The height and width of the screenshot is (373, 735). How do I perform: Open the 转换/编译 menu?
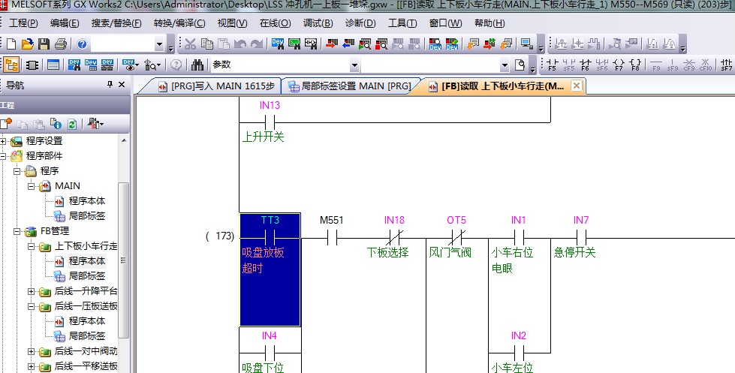(x=178, y=23)
